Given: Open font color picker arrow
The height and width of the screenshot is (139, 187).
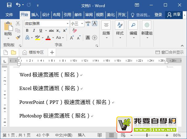Looking at the screenshot, I should click(x=53, y=38).
